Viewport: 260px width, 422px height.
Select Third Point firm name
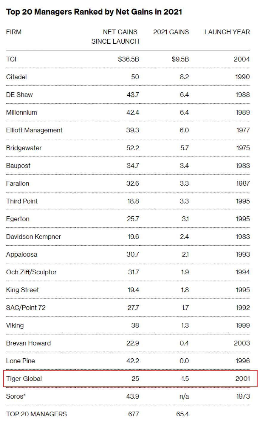pos(22,201)
